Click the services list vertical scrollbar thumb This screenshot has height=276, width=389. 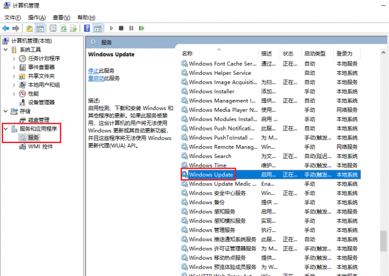pos(383,241)
